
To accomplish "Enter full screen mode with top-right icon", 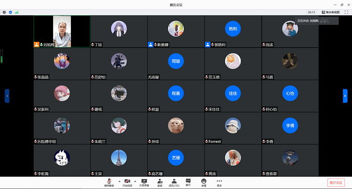I will pos(346,12).
